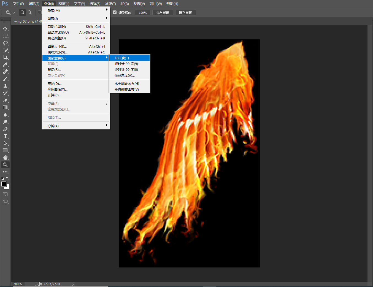Viewport: 373px width, 287px height.
Task: Choose 水平翻转画布(H)
Action: (129, 83)
